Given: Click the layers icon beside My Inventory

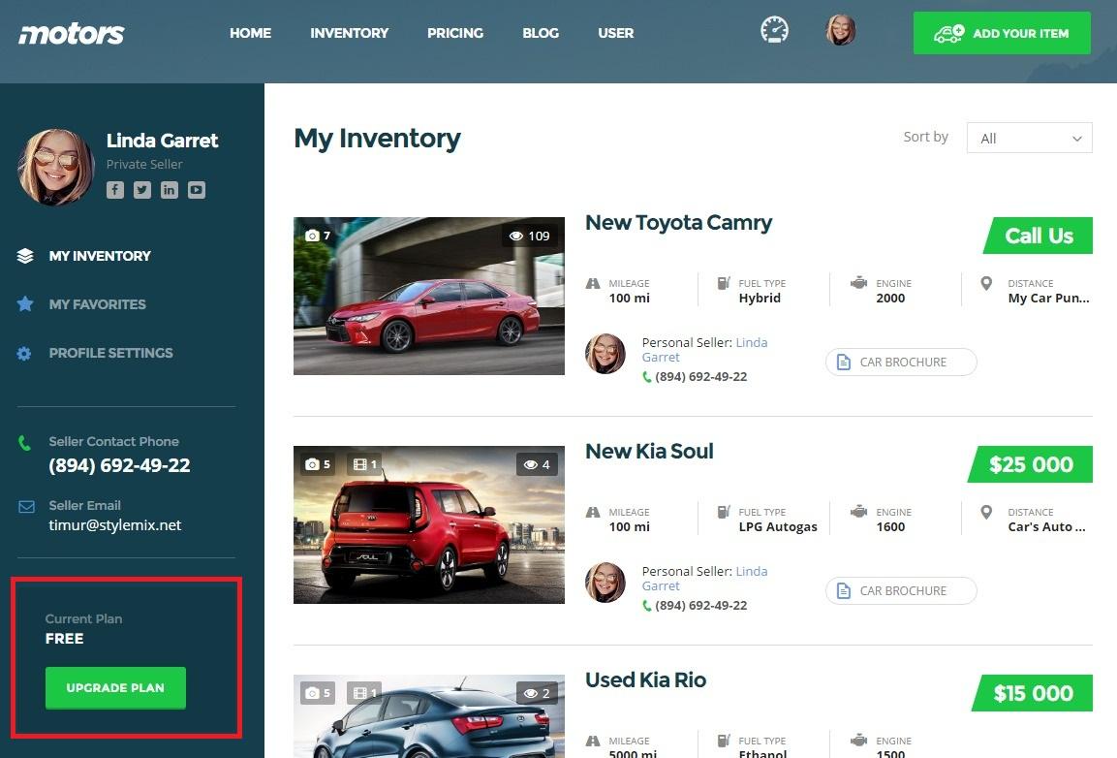Looking at the screenshot, I should 25,256.
